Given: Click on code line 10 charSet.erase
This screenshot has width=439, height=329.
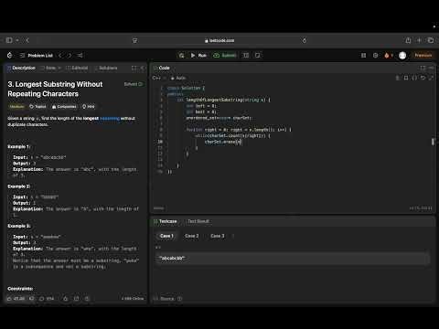Looking at the screenshot, I should 223,142.
